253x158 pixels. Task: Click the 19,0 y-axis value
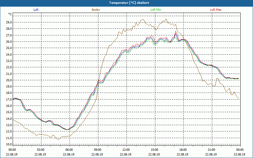pyautogui.click(x=9, y=86)
